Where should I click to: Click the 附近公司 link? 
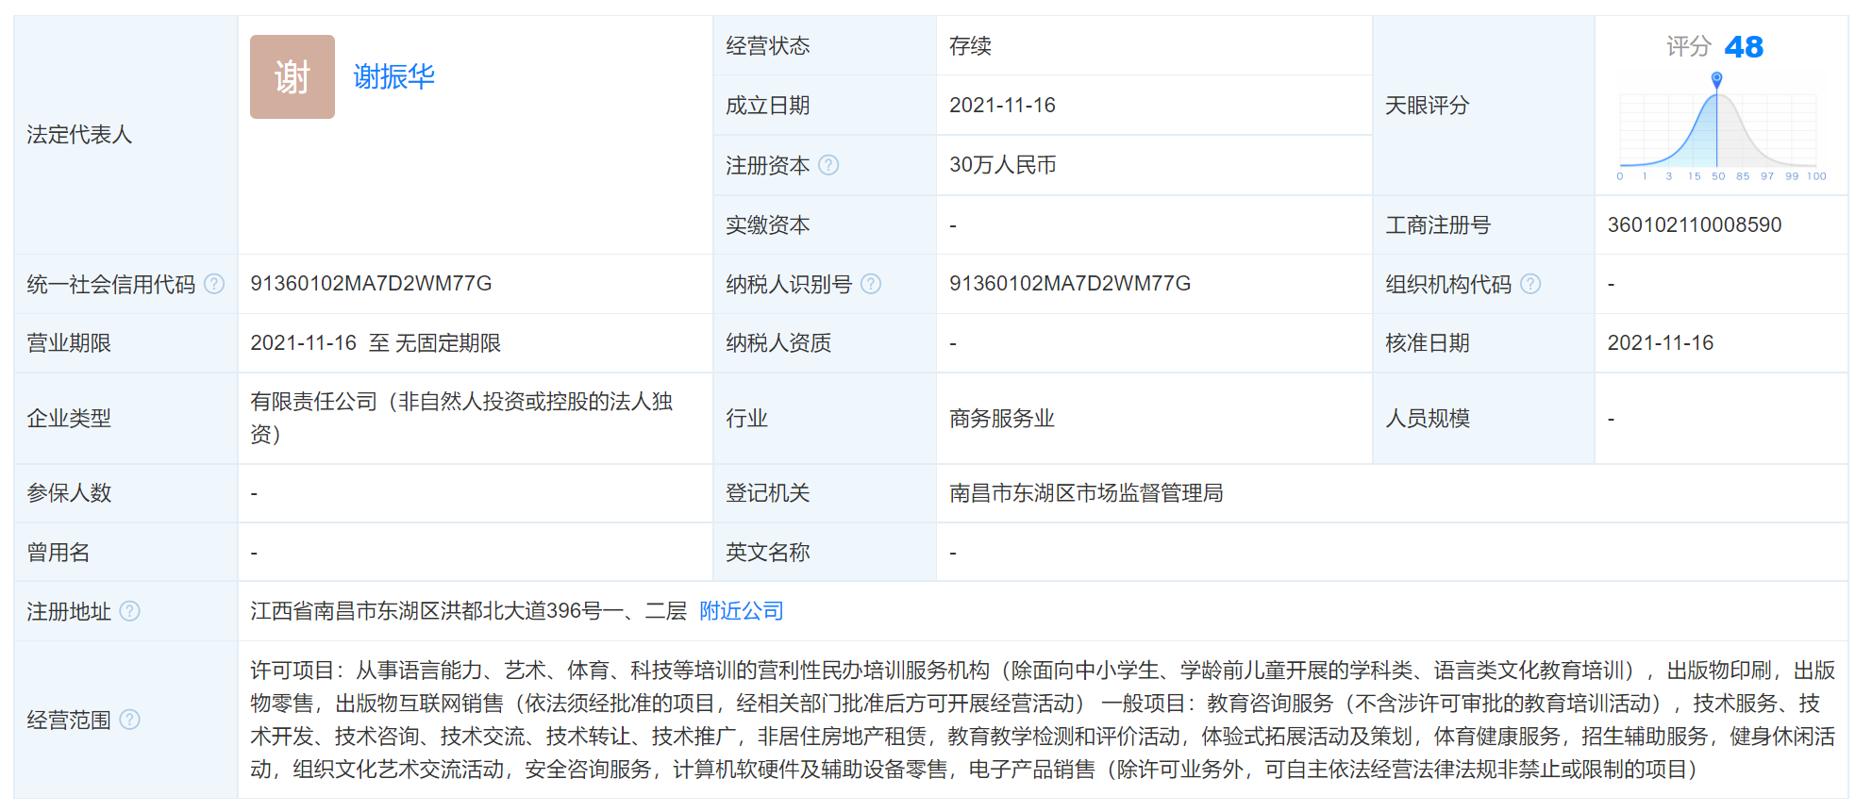[741, 611]
